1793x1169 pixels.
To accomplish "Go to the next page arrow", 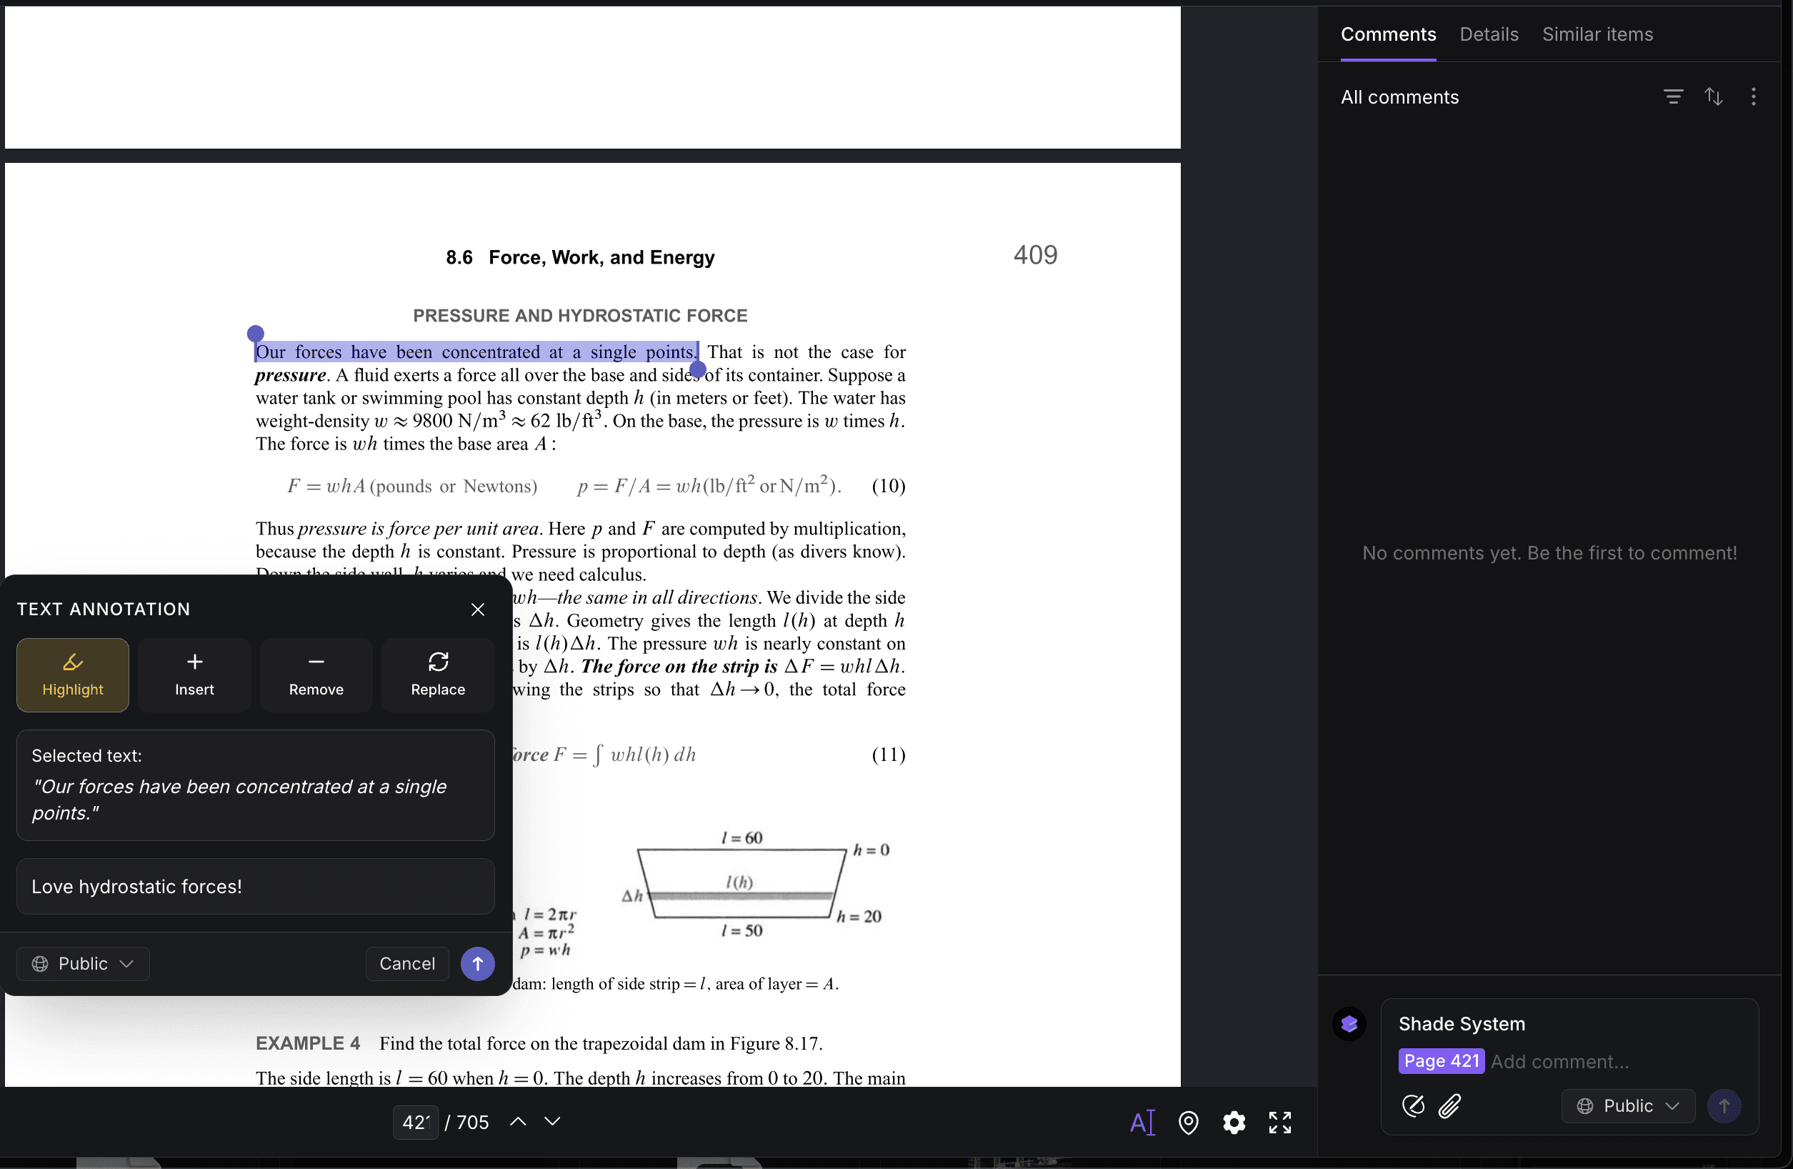I will (552, 1122).
